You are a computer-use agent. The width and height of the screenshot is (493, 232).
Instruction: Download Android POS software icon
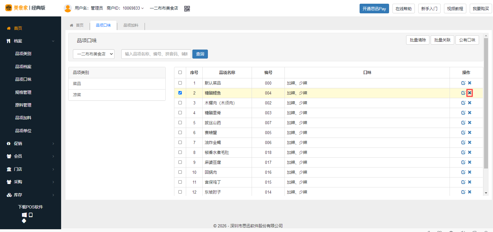pyautogui.click(x=24, y=221)
